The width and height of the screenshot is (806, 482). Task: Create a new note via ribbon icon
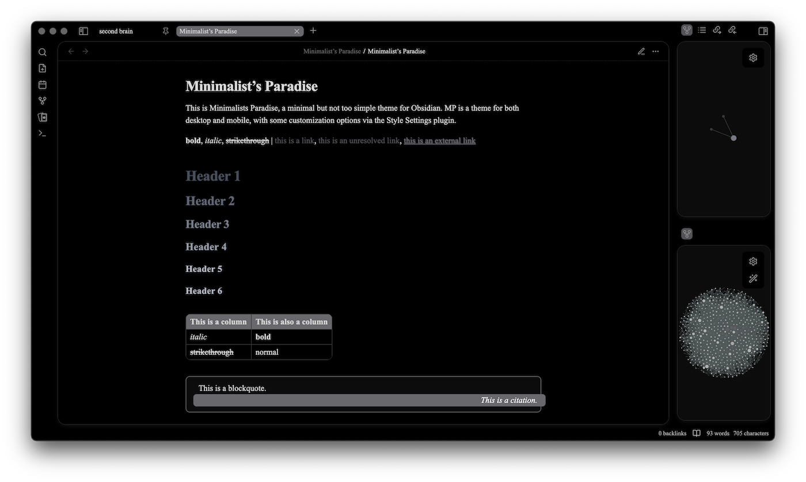(x=42, y=68)
